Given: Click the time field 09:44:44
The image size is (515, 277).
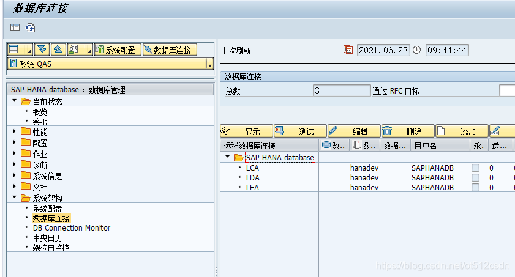Looking at the screenshot, I should pyautogui.click(x=447, y=50).
